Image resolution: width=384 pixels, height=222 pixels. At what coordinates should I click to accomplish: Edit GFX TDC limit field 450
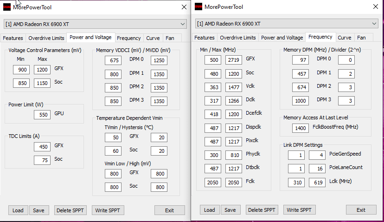click(x=42, y=147)
